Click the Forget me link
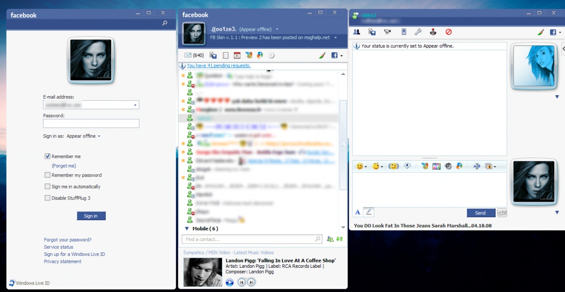 click(64, 166)
